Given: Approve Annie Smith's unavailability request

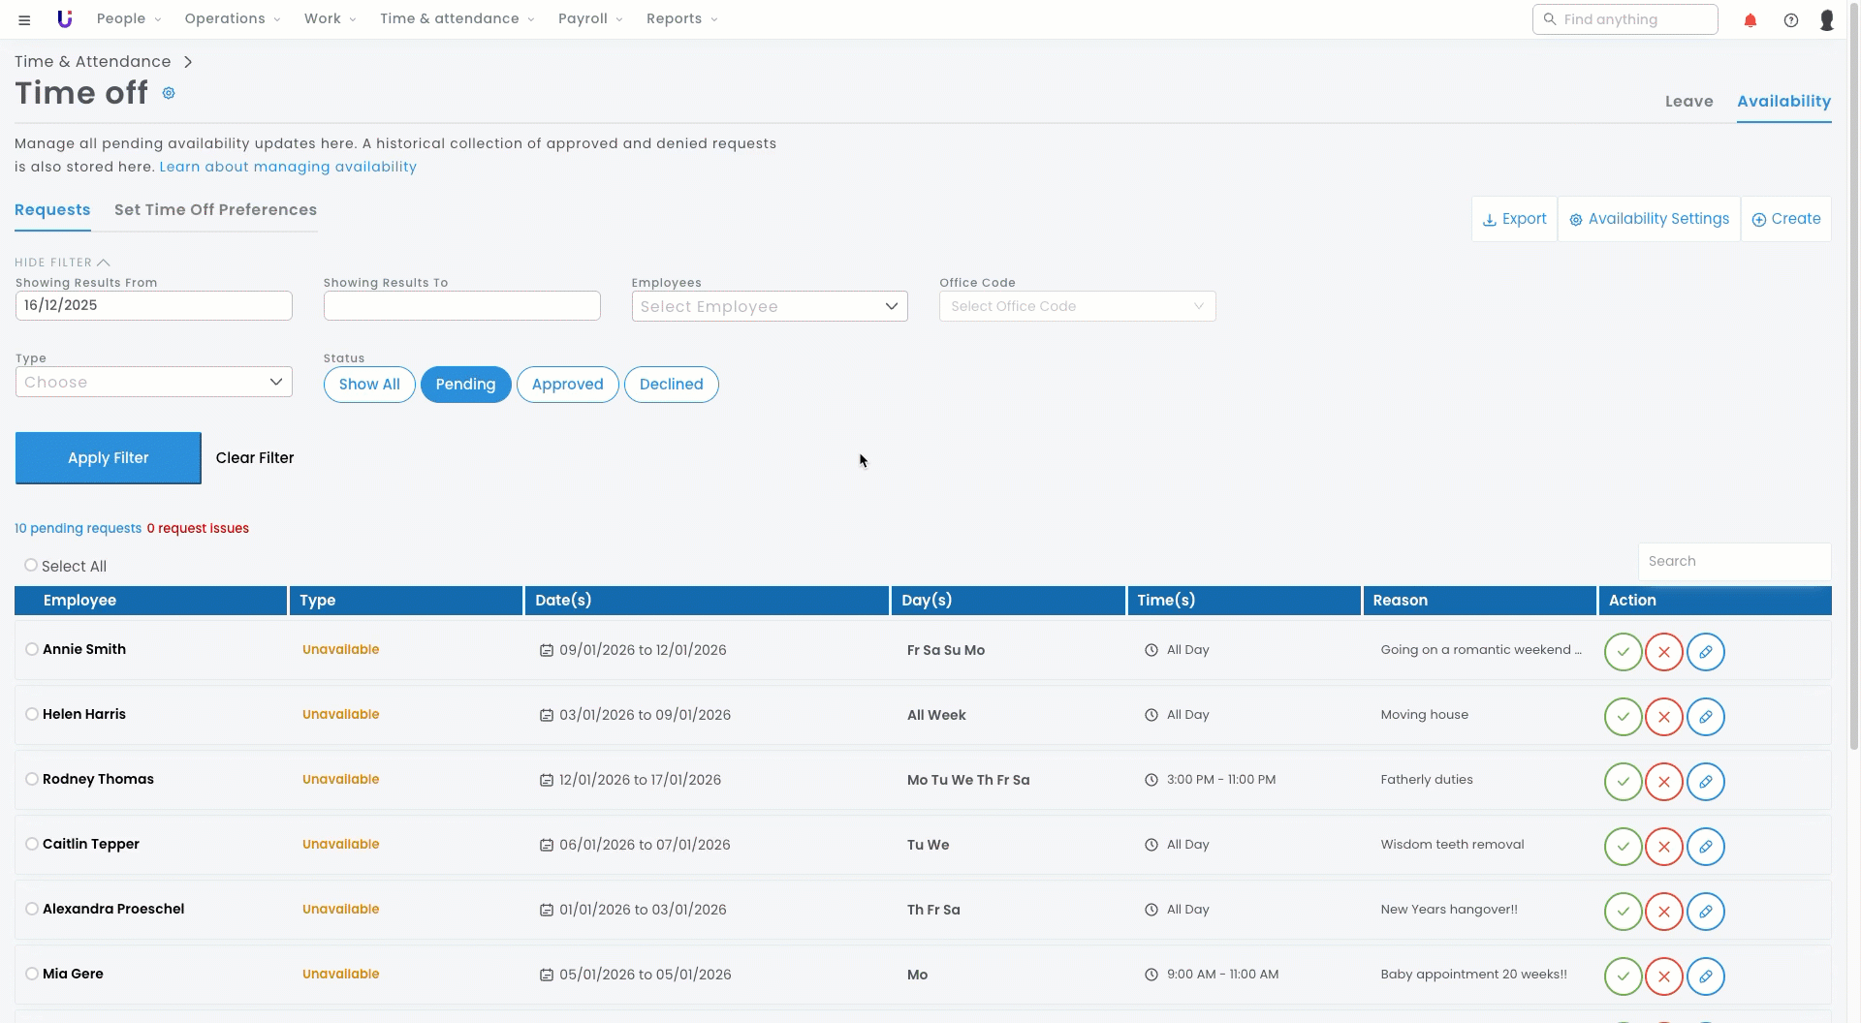Looking at the screenshot, I should pyautogui.click(x=1623, y=652).
